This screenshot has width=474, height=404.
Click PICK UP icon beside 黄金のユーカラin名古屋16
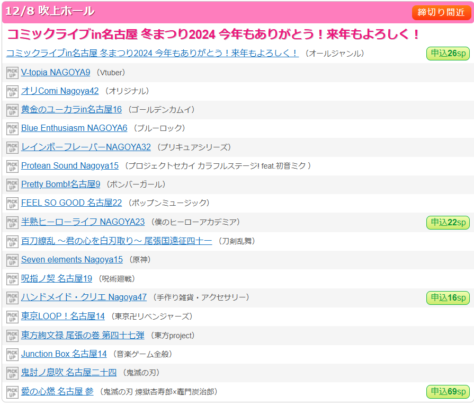[x=12, y=110]
